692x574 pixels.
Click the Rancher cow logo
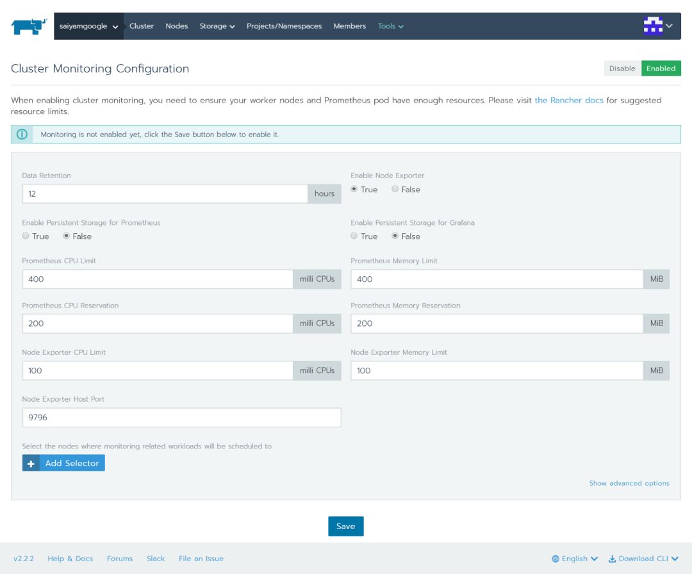coord(29,26)
